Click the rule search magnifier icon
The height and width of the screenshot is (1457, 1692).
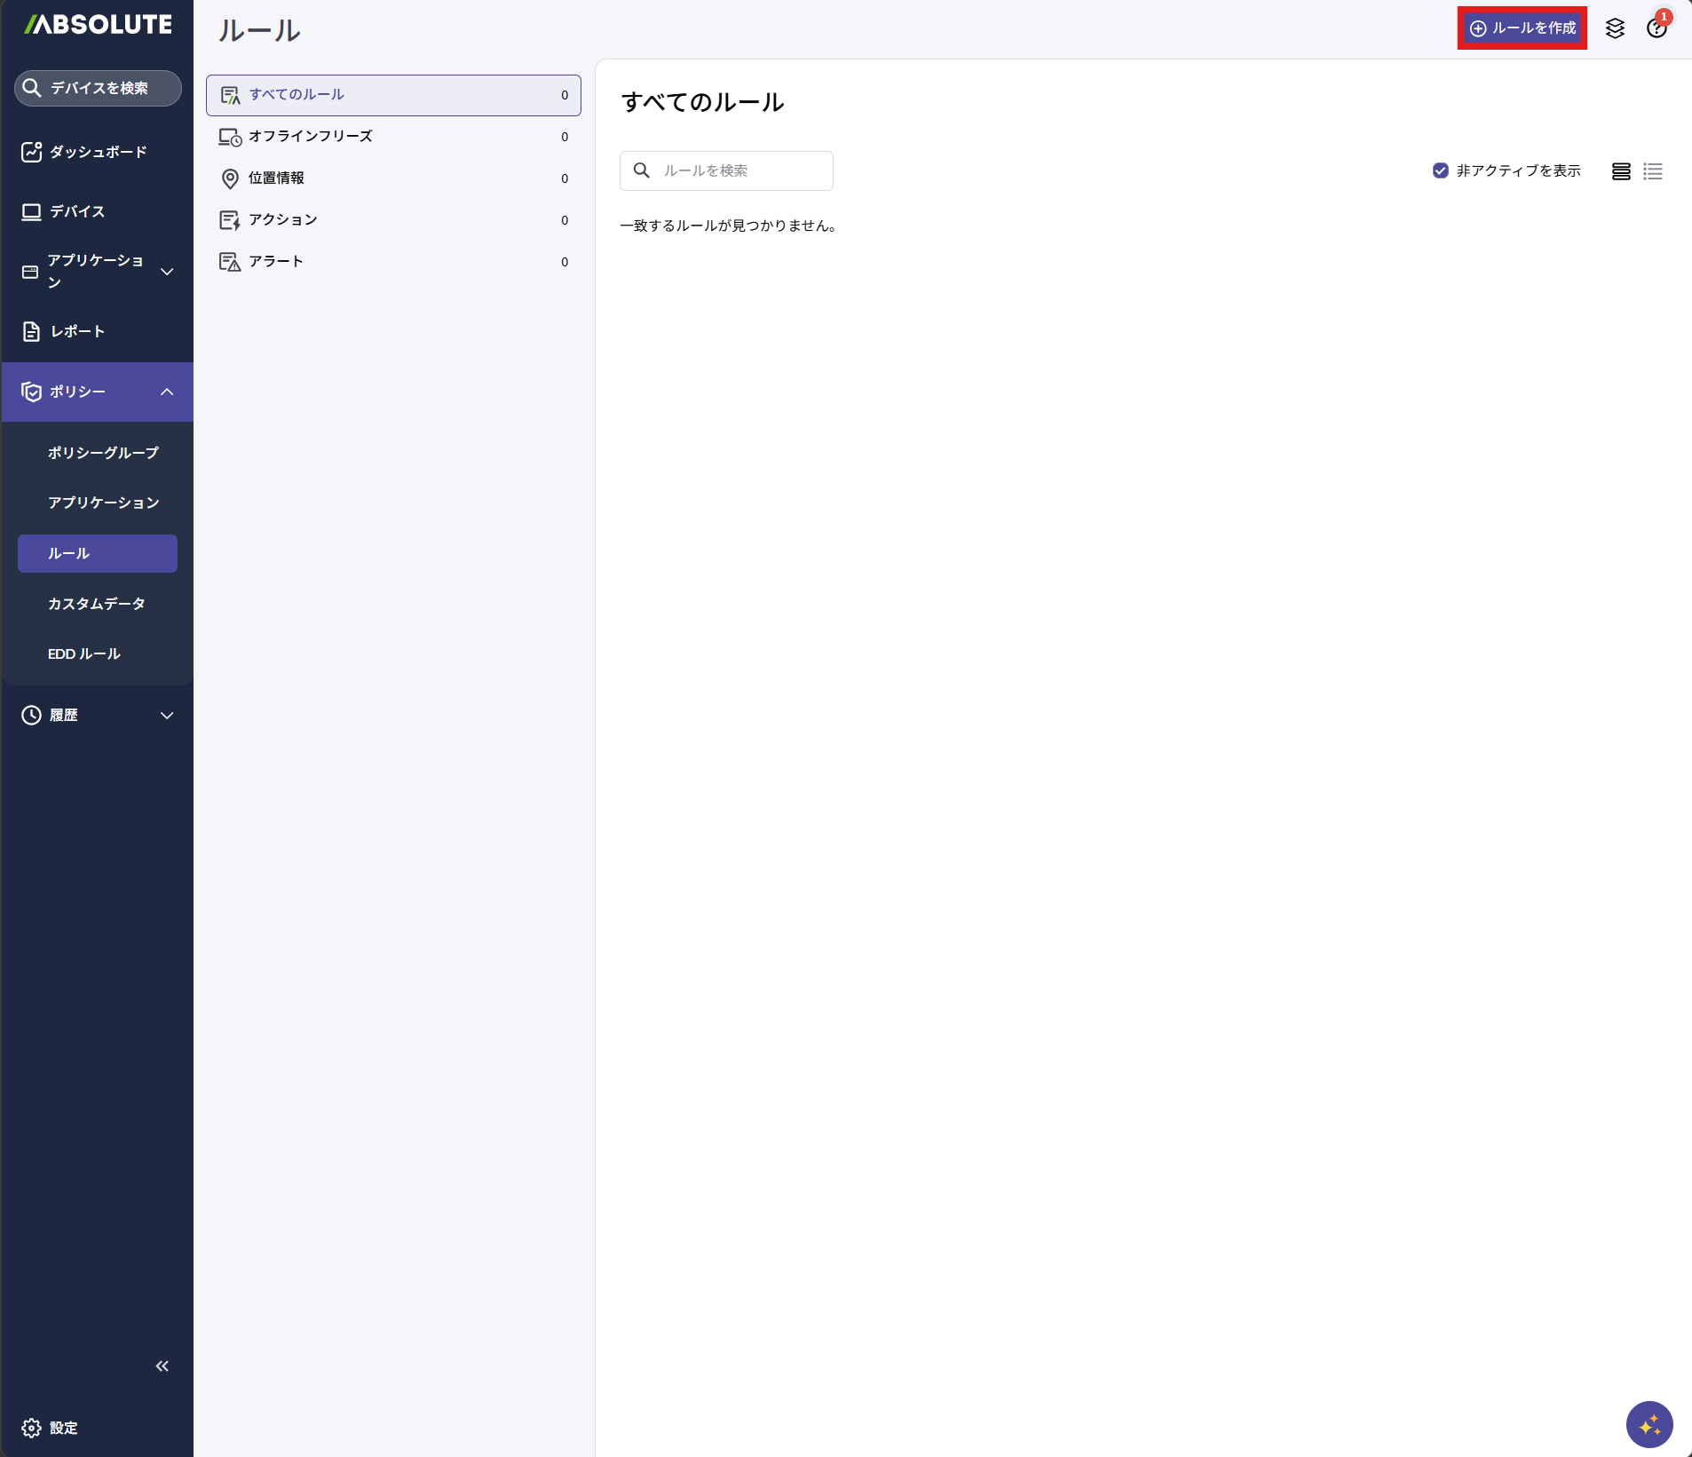tap(641, 170)
